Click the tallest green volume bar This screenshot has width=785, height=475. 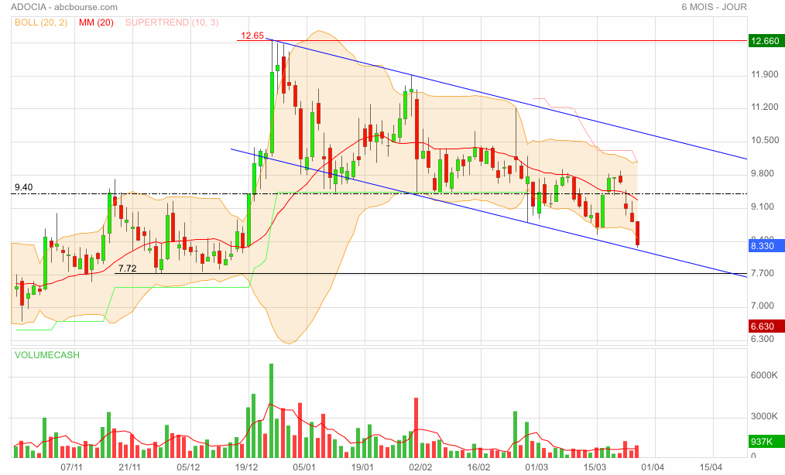(x=272, y=411)
